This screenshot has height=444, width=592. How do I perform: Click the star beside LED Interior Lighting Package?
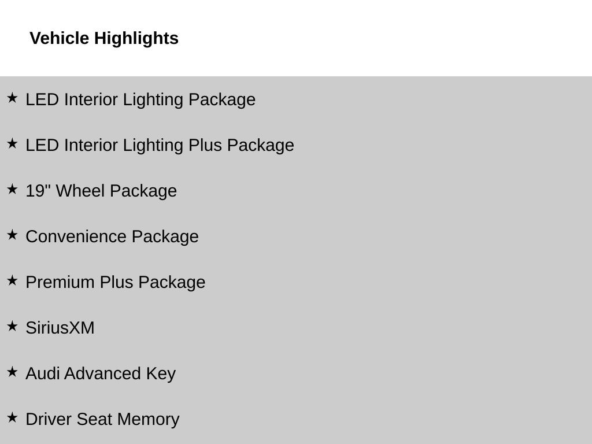12,98
